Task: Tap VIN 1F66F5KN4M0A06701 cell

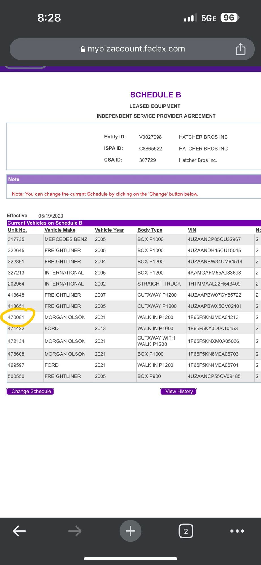Action: click(x=213, y=365)
